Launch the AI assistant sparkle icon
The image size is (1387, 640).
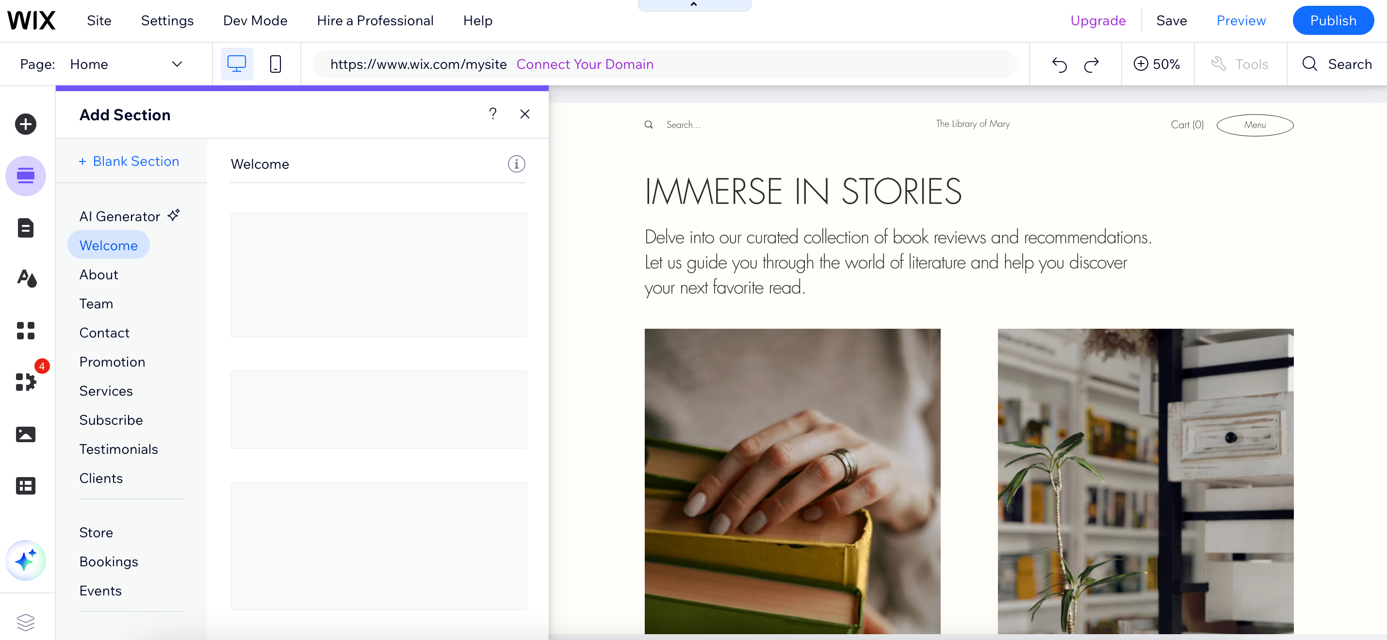tap(25, 560)
